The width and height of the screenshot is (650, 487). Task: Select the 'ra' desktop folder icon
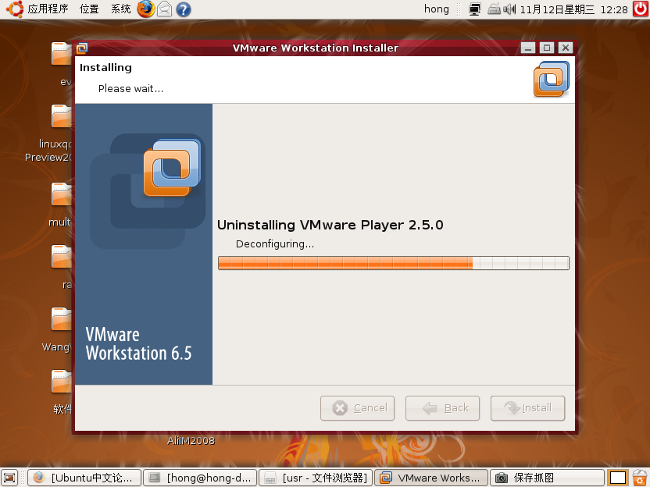coord(62,257)
